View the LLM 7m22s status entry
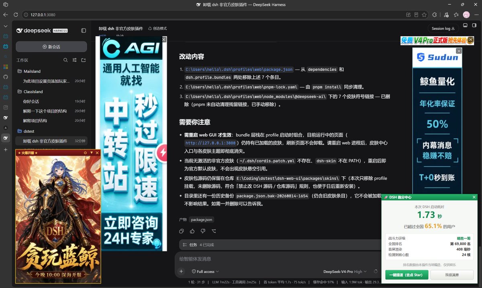 coord(220,282)
